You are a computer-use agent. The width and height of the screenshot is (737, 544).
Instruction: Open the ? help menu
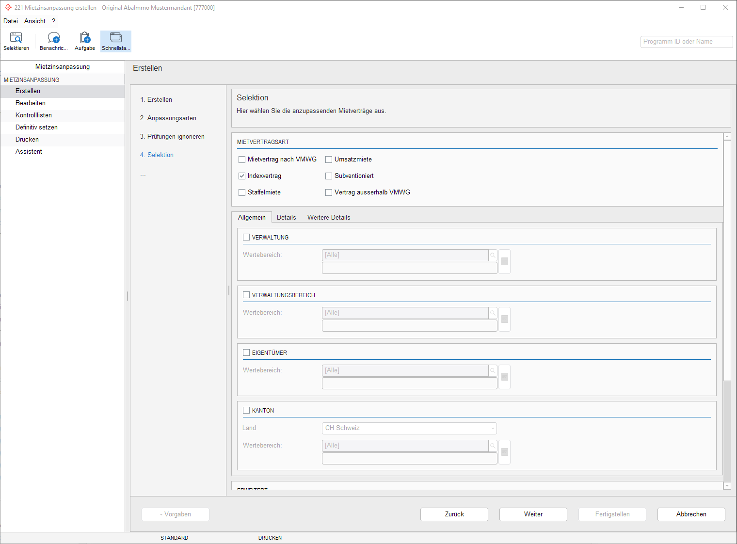pos(53,21)
